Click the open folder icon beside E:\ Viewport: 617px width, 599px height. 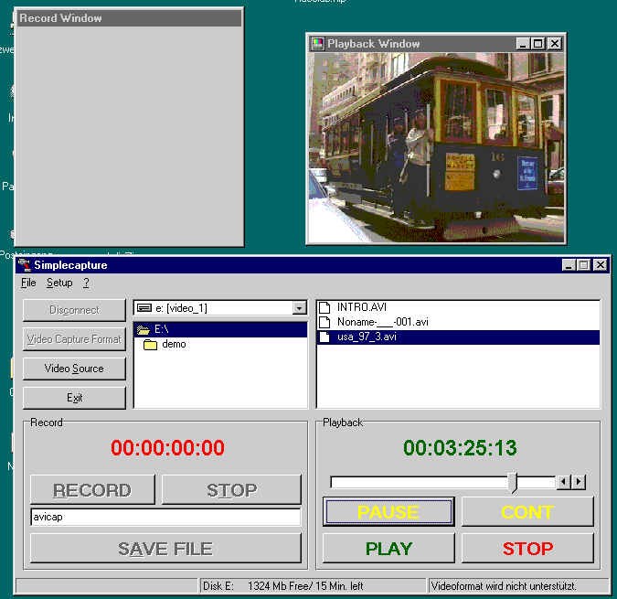[144, 329]
